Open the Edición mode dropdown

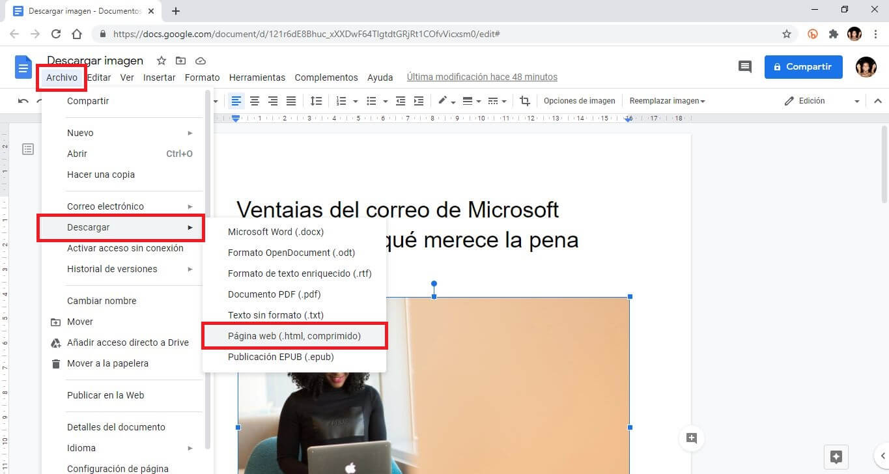click(823, 101)
